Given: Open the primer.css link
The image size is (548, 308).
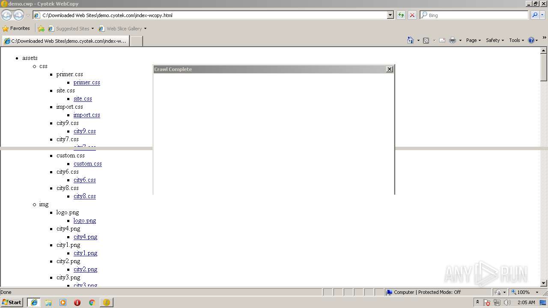Looking at the screenshot, I should (87, 82).
